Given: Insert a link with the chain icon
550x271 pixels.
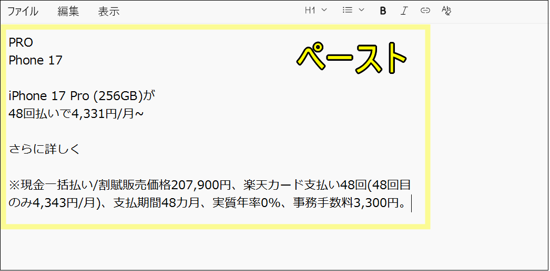Looking at the screenshot, I should pyautogui.click(x=425, y=11).
